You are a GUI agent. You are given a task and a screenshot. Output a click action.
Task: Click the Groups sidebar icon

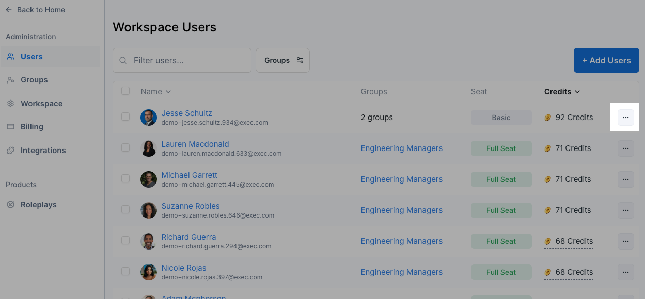click(x=10, y=80)
